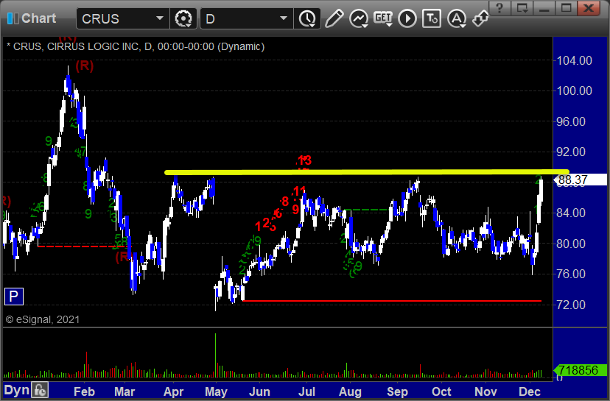610x401 pixels.
Task: Click the Chart title text
Action: pos(39,18)
